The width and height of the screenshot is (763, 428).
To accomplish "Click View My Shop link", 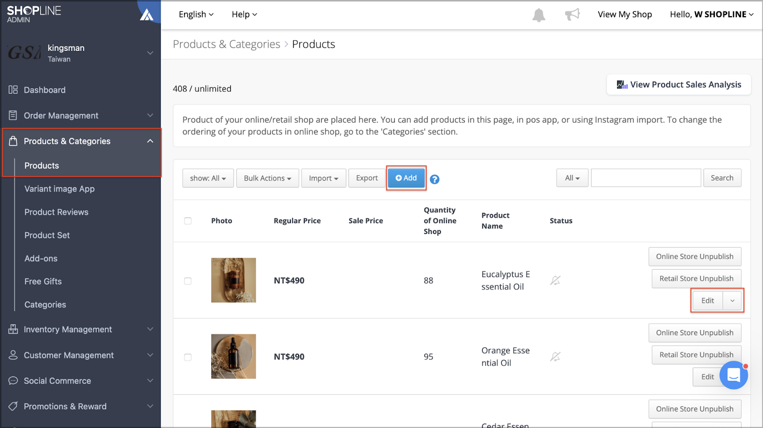I will click(x=625, y=14).
